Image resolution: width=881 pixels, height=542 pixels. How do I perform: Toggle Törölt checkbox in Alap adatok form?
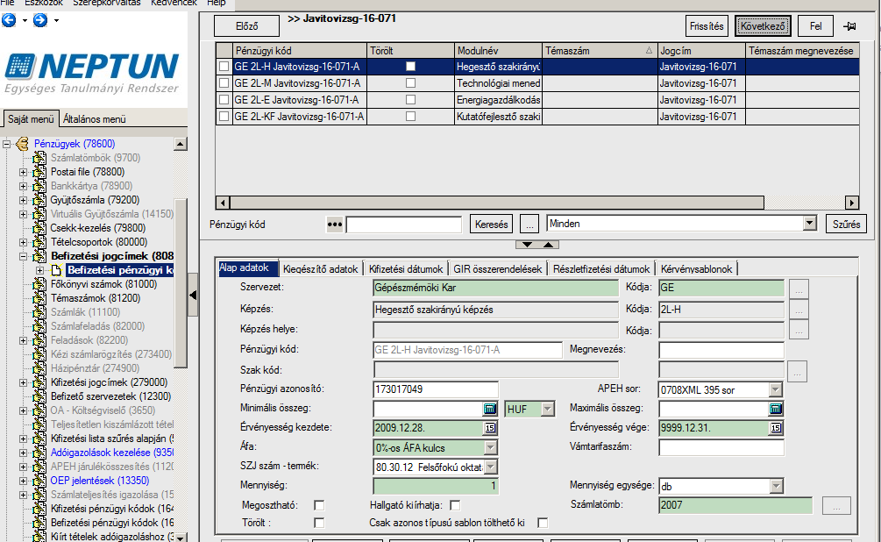319,523
